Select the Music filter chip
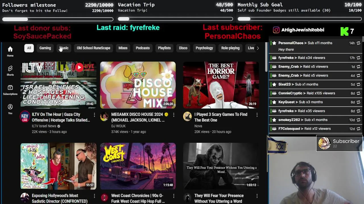 tap(64, 48)
